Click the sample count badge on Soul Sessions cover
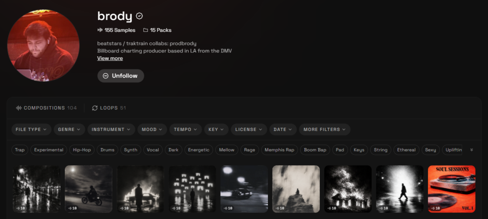The height and width of the screenshot is (219, 488). tap(436, 208)
